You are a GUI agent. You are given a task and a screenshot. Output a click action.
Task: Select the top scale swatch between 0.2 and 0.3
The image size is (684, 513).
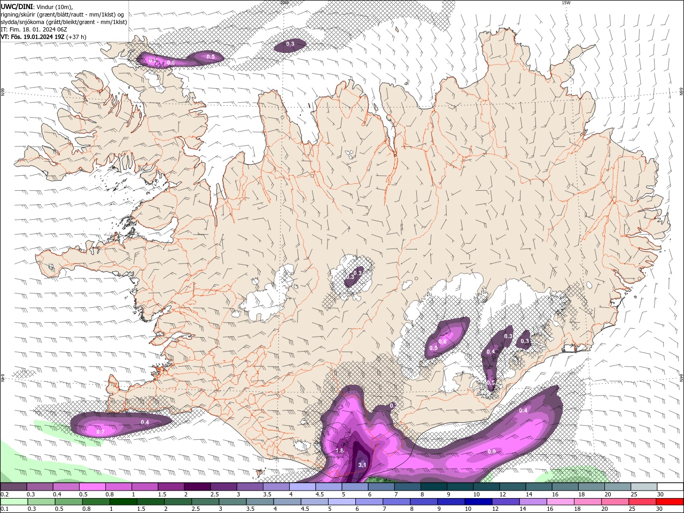pyautogui.click(x=13, y=487)
